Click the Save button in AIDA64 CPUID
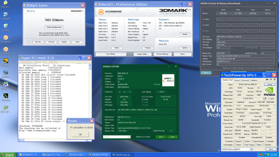 tap(161, 137)
